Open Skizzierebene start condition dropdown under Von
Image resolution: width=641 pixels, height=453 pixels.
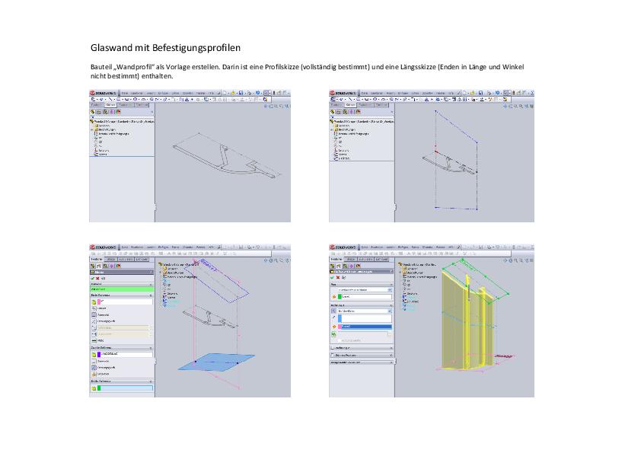point(365,290)
